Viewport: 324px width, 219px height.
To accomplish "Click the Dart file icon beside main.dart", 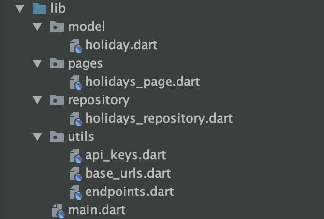I will 59,211.
